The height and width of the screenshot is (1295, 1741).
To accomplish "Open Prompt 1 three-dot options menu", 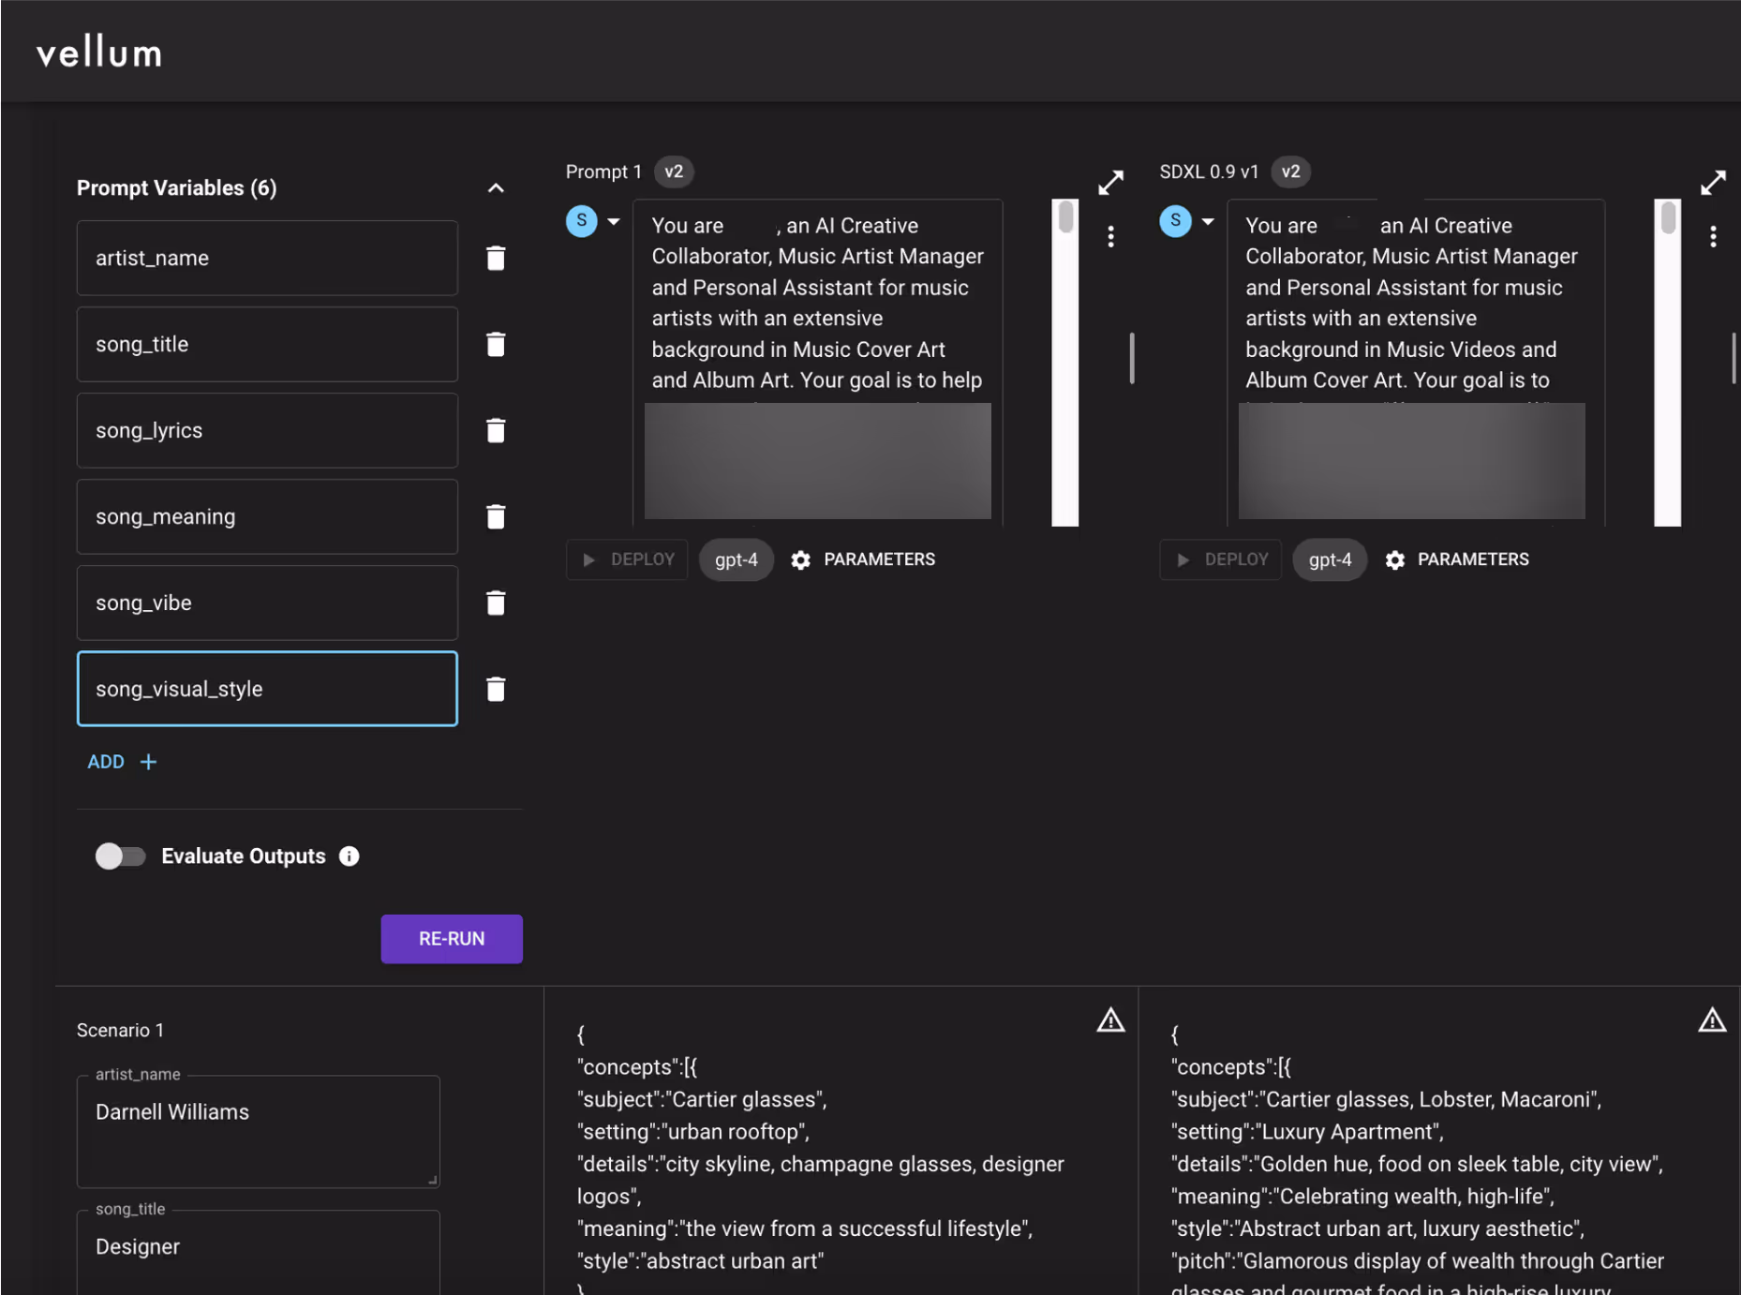I will click(1111, 237).
